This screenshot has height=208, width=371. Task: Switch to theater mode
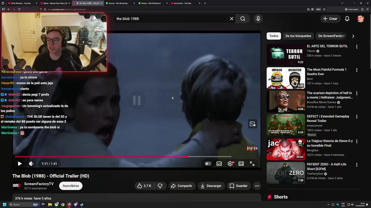[241, 164]
